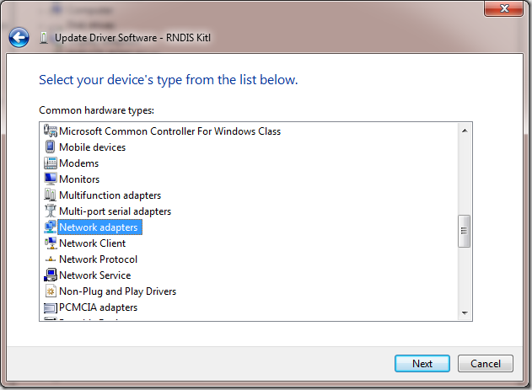
Task: Click the Non-Plug and Play Drivers icon
Action: tap(50, 291)
